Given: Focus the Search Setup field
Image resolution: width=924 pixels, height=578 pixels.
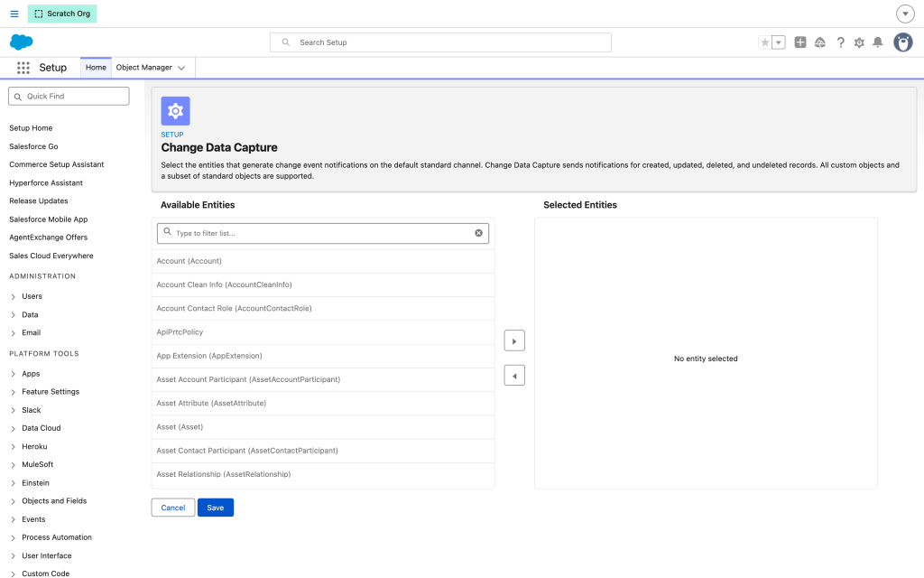Looking at the screenshot, I should pos(440,42).
